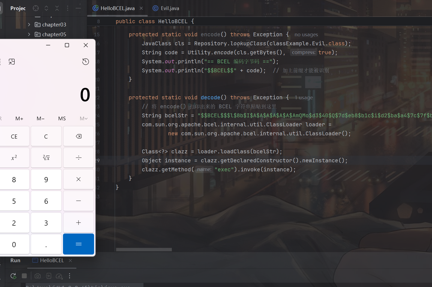Toggle calculator Keep on top mode
This screenshot has width=432, height=287.
click(x=12, y=62)
